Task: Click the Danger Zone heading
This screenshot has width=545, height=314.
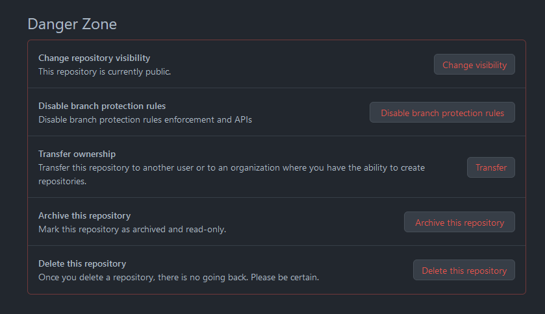Action: 72,24
